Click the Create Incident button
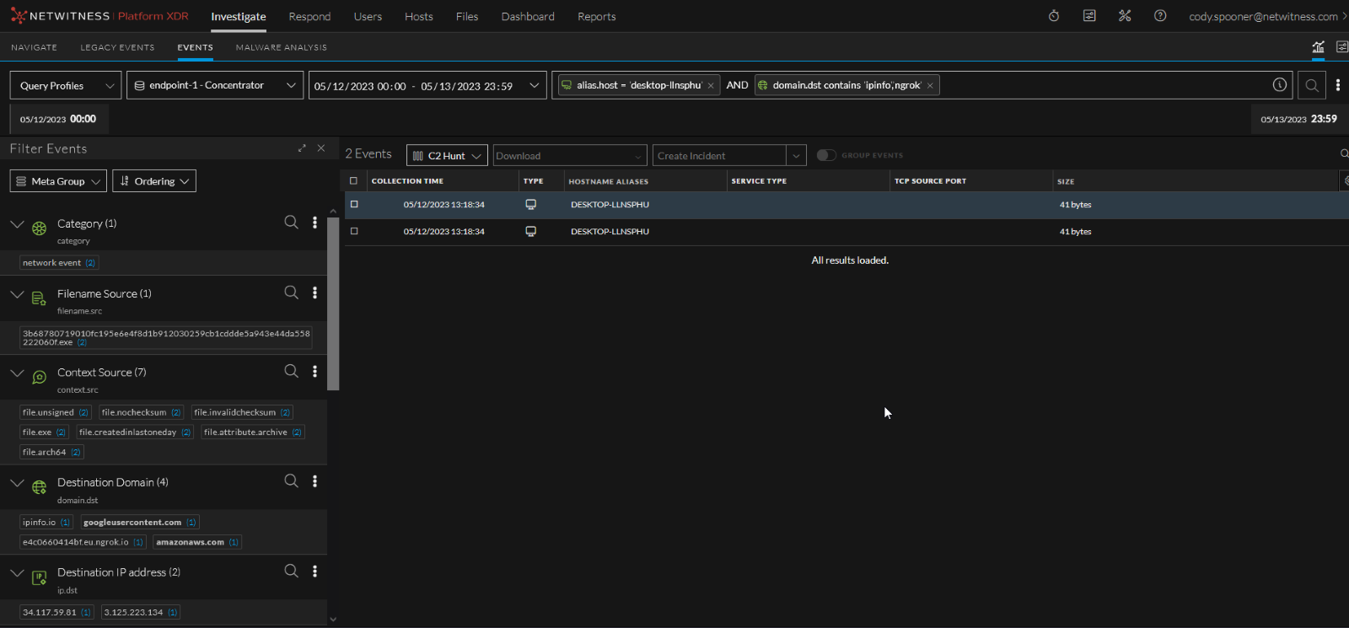Viewport: 1349px width, 628px height. pos(720,155)
